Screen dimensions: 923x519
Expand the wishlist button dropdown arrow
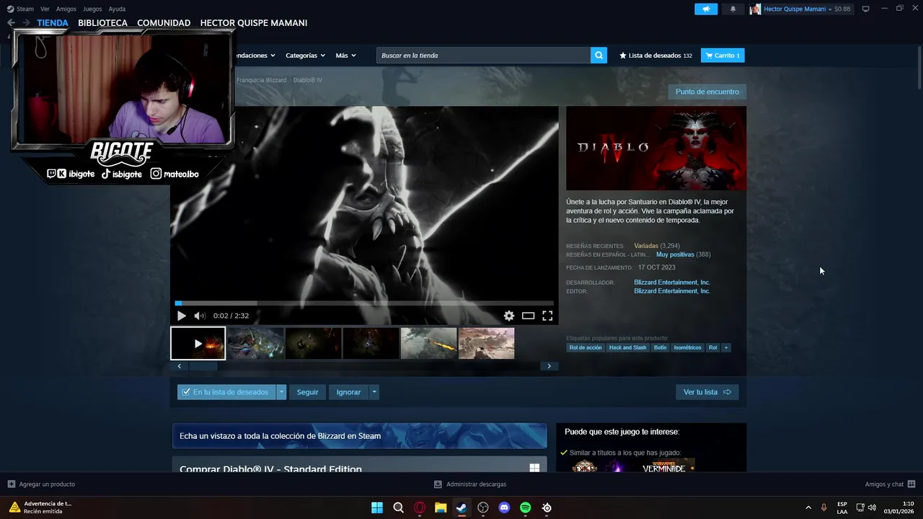point(281,392)
